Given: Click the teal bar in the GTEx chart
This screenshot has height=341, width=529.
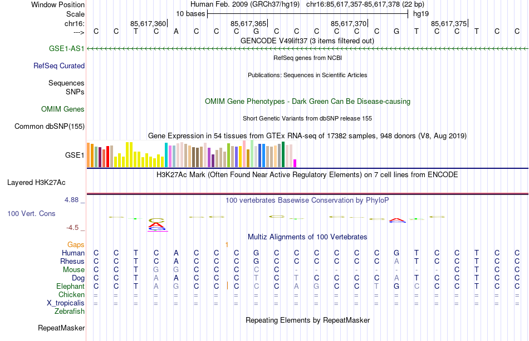Looking at the screenshot, I should coord(166,155).
